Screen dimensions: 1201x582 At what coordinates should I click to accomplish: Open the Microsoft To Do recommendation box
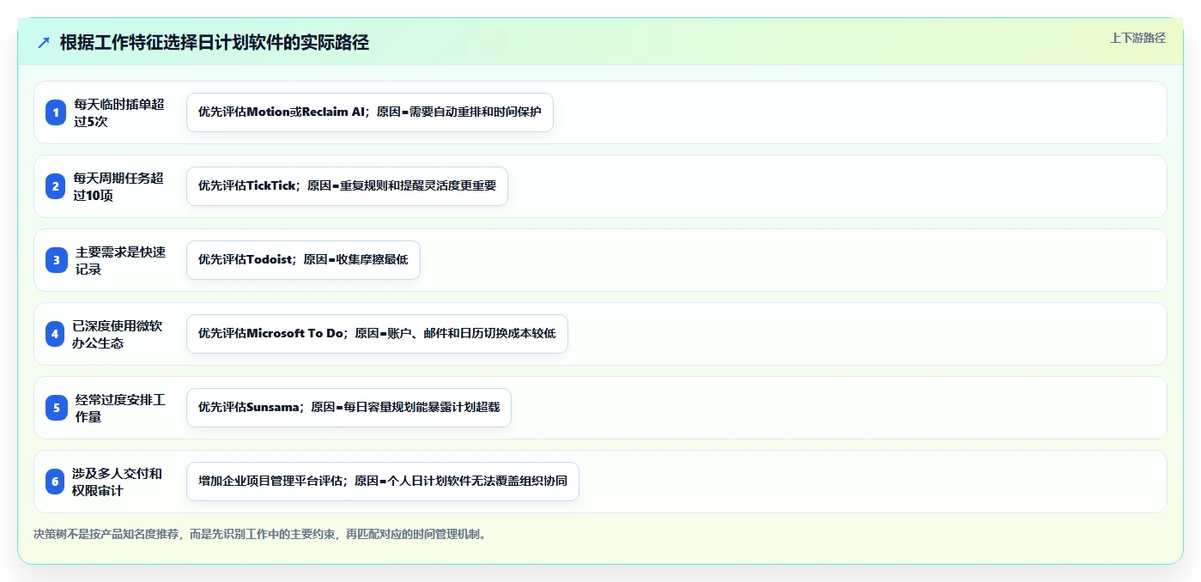point(377,334)
